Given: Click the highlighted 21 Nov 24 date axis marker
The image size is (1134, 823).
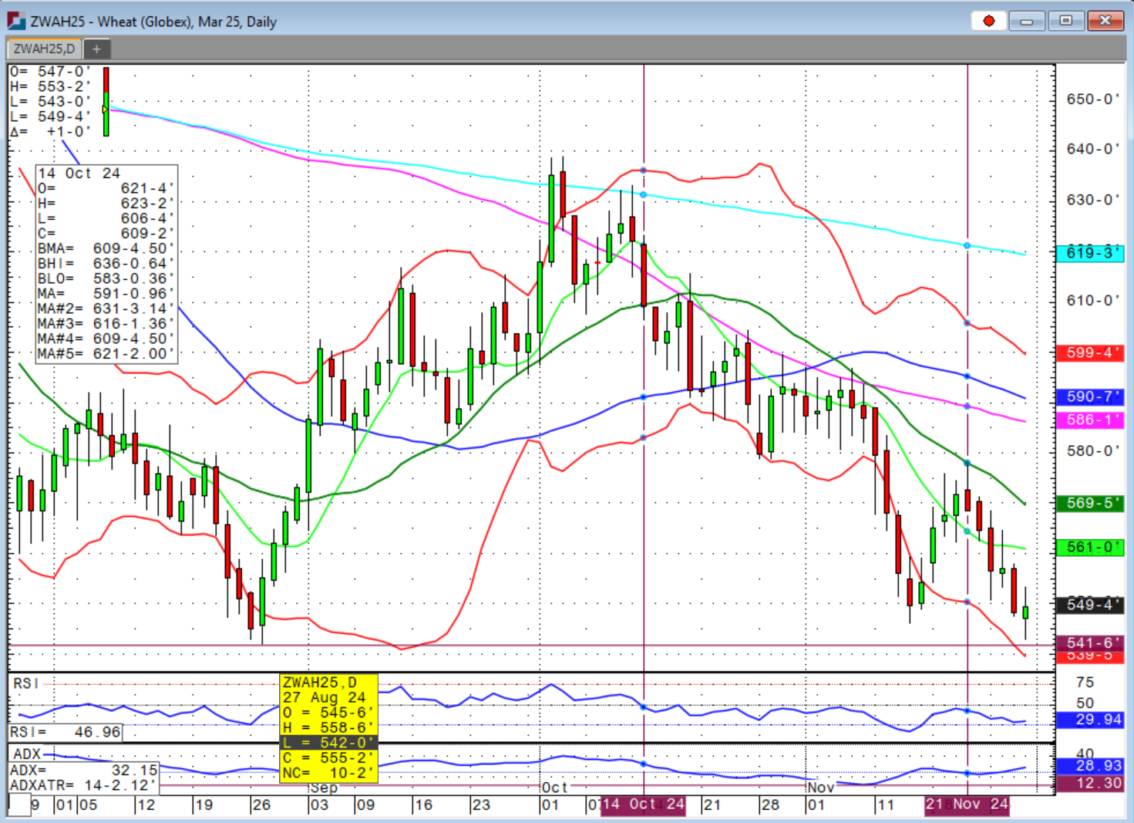Looking at the screenshot, I should (x=967, y=804).
